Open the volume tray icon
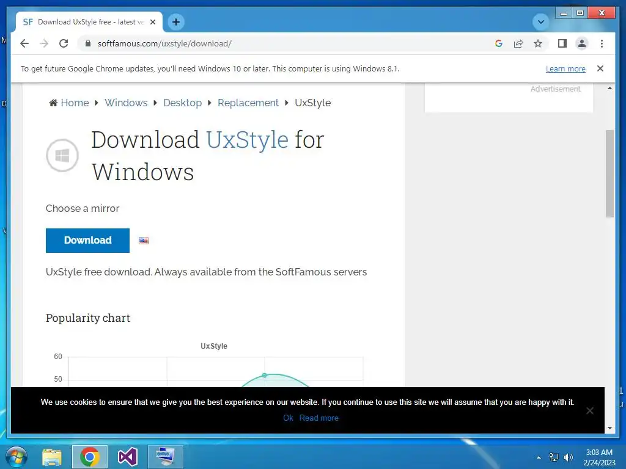 (x=568, y=457)
